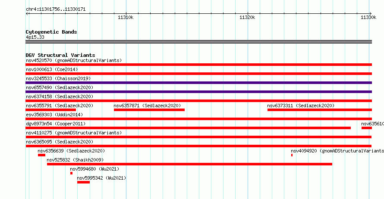Open the nsv5994680 (Wu2021) label
Screen dimensions: 384x199
tap(94, 169)
